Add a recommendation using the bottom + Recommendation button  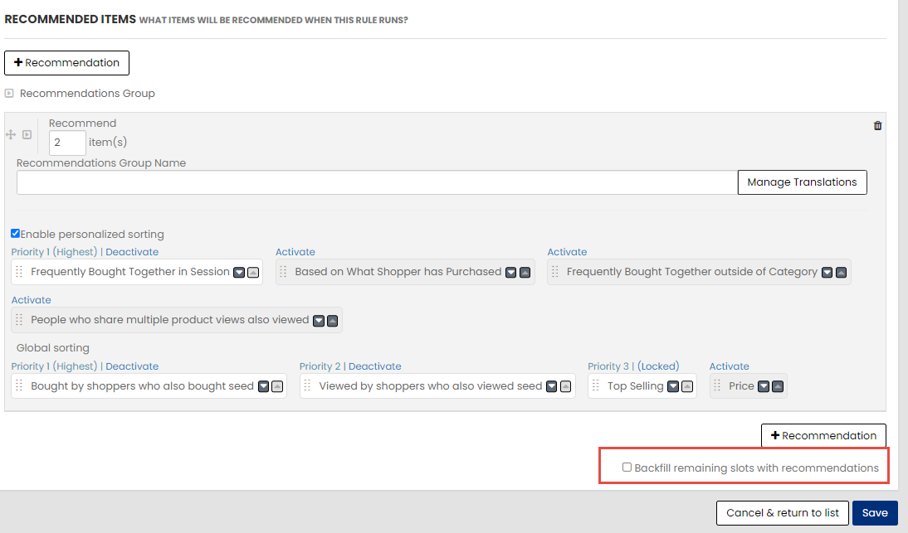point(823,435)
